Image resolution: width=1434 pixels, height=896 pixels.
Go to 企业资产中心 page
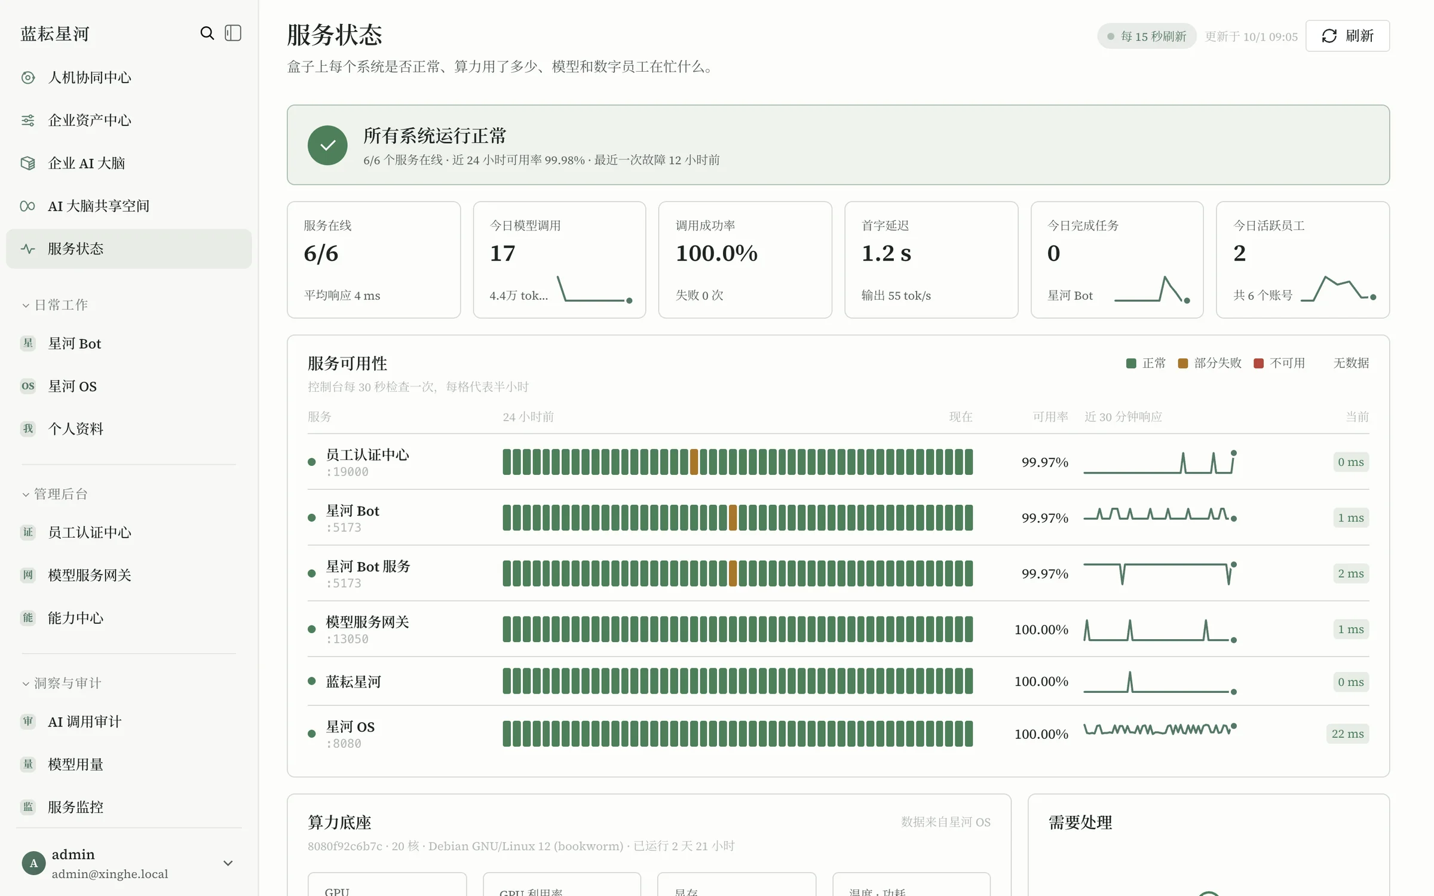[x=128, y=121]
